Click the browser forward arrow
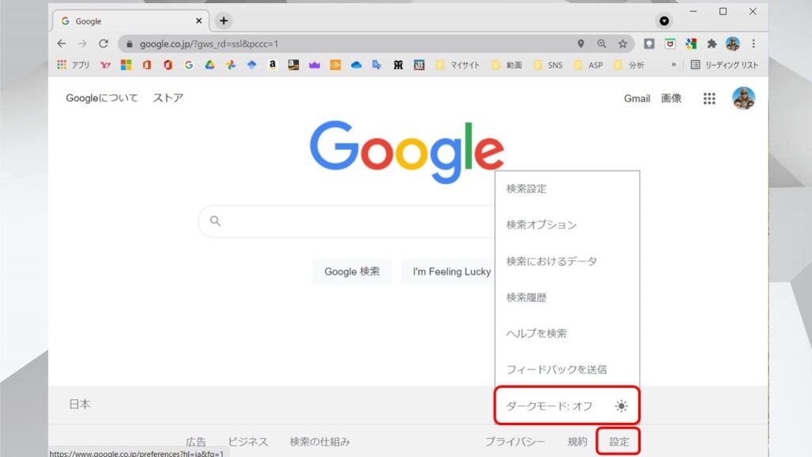The height and width of the screenshot is (457, 812). 82,44
